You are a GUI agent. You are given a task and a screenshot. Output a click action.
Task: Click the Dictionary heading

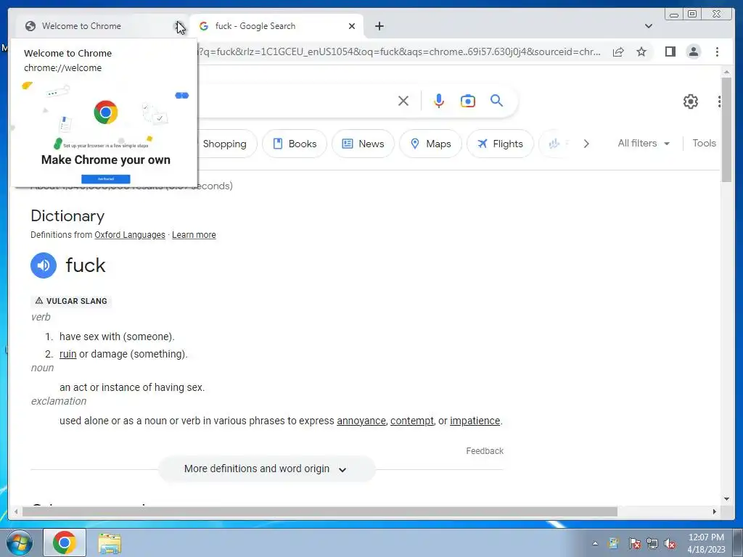(x=67, y=216)
